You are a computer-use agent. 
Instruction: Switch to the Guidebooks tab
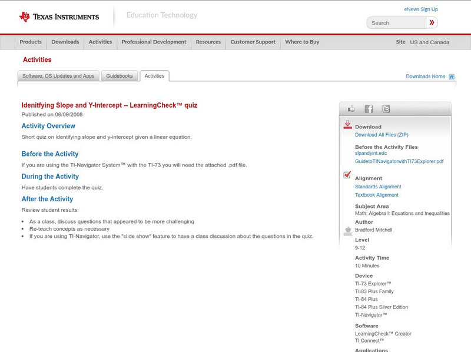click(x=120, y=76)
